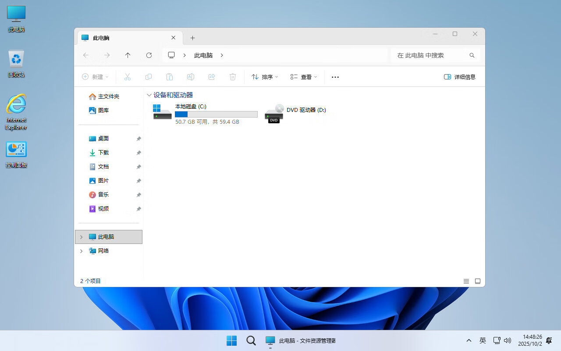Click the Share icon
The height and width of the screenshot is (351, 561).
point(212,77)
